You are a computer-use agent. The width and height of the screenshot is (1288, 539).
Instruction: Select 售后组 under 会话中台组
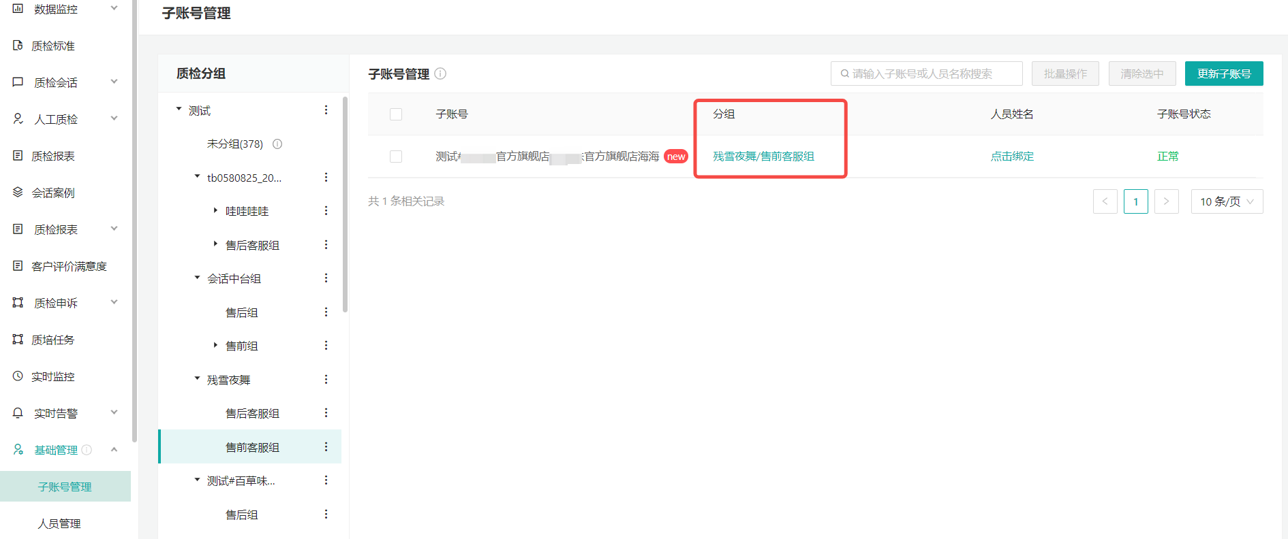(242, 312)
